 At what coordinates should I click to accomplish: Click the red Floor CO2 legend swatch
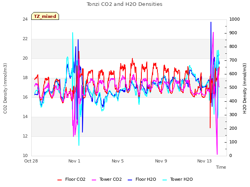(x=59, y=180)
